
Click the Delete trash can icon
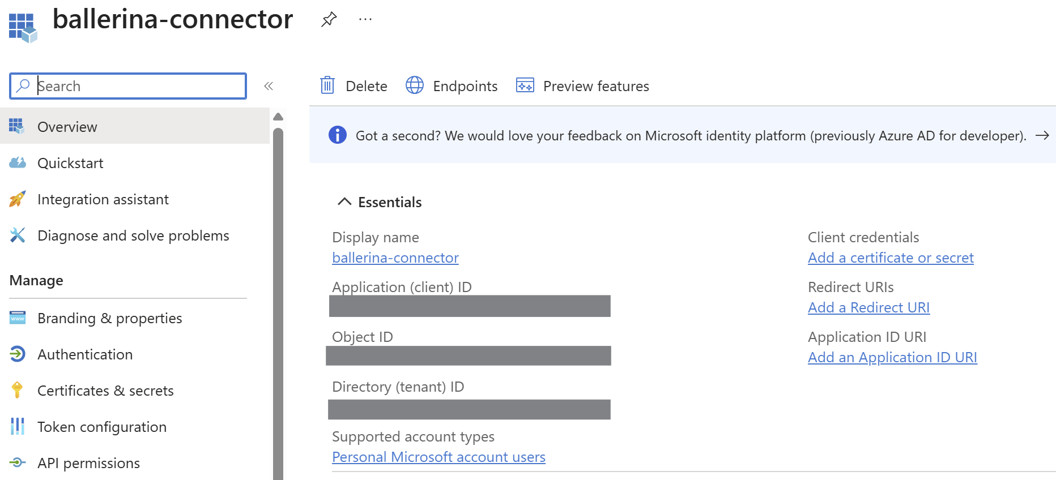(x=327, y=85)
